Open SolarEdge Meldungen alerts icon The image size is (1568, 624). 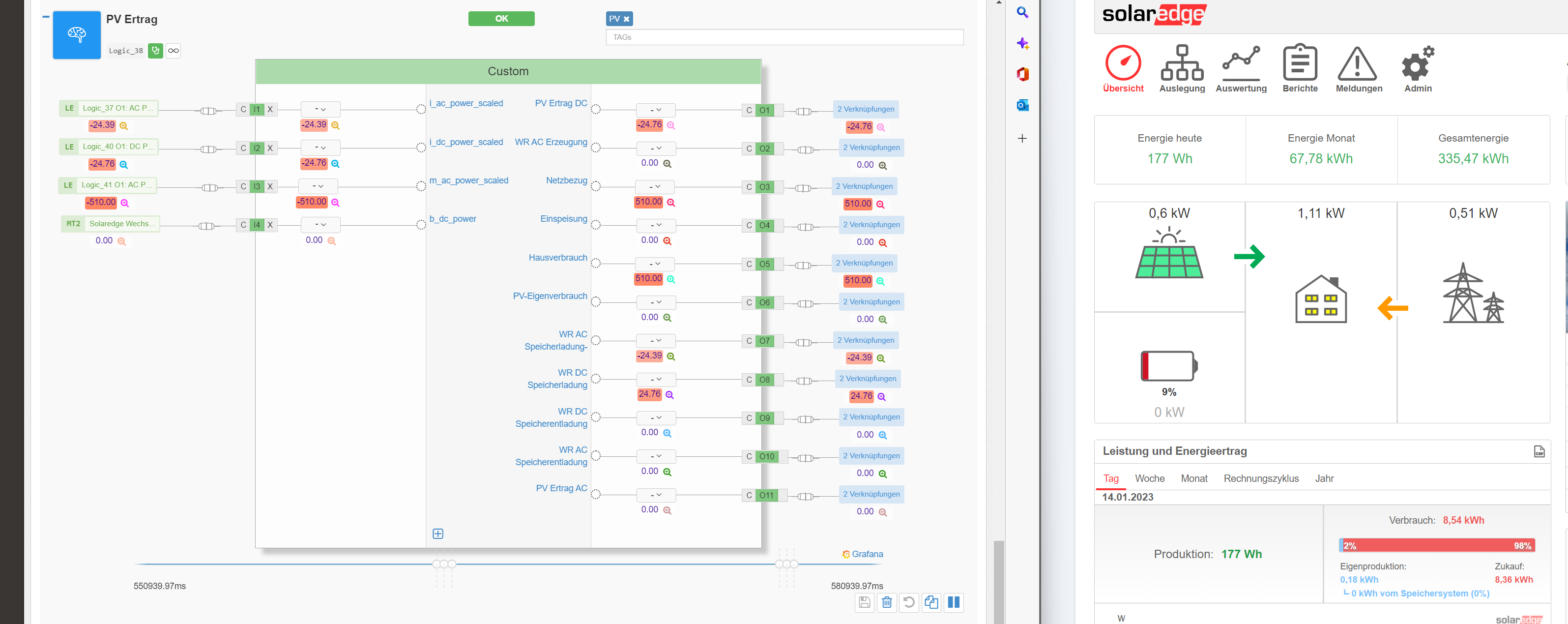(1357, 63)
